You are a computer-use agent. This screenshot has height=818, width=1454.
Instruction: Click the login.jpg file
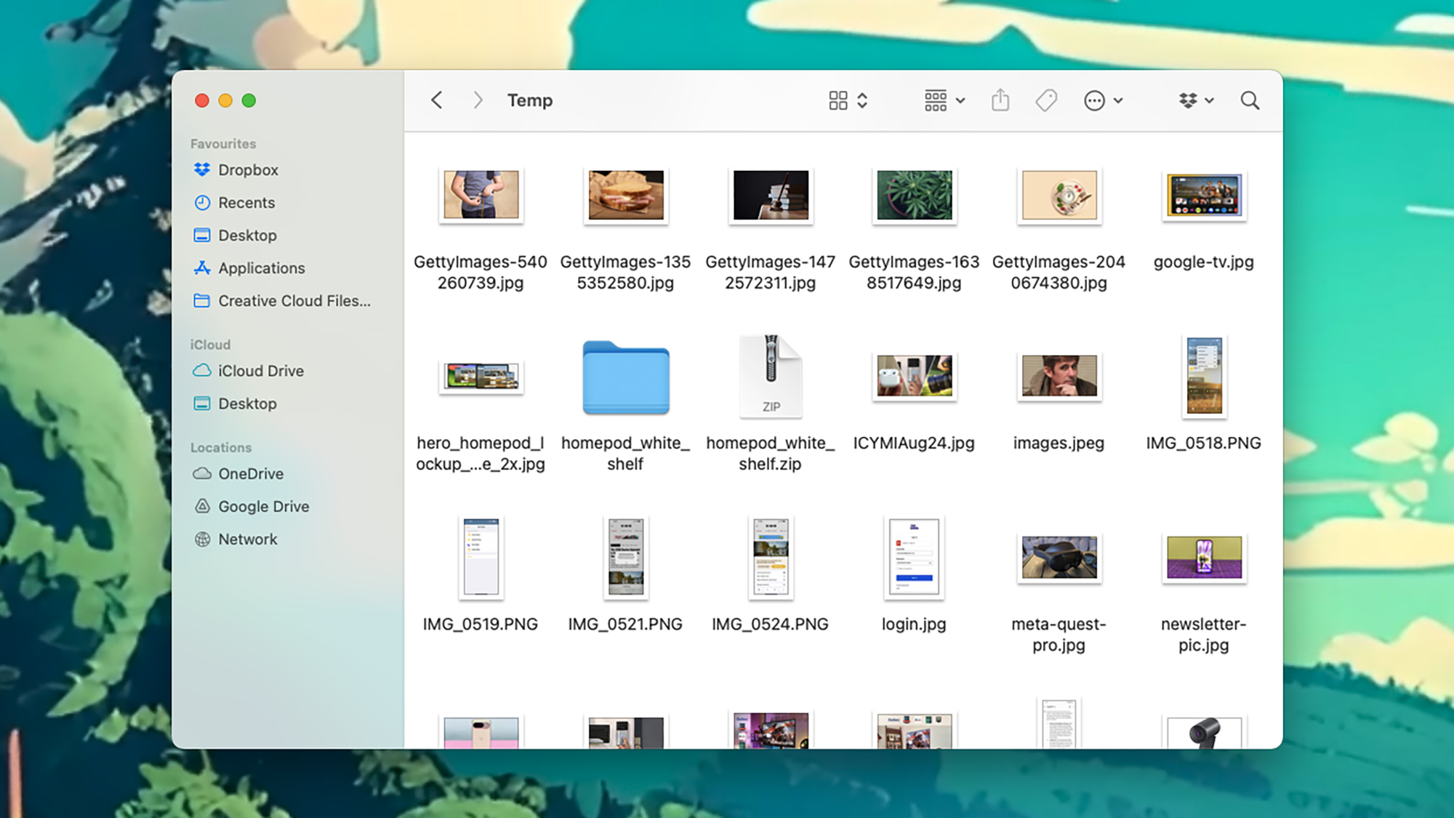(914, 558)
